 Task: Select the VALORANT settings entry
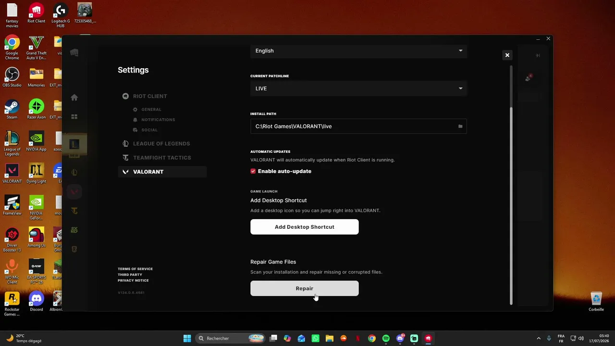[x=162, y=172]
